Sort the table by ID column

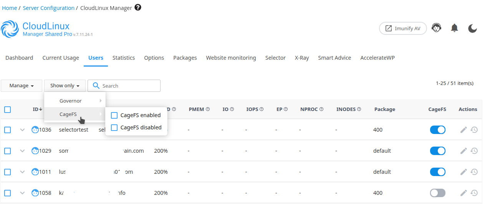coord(37,109)
